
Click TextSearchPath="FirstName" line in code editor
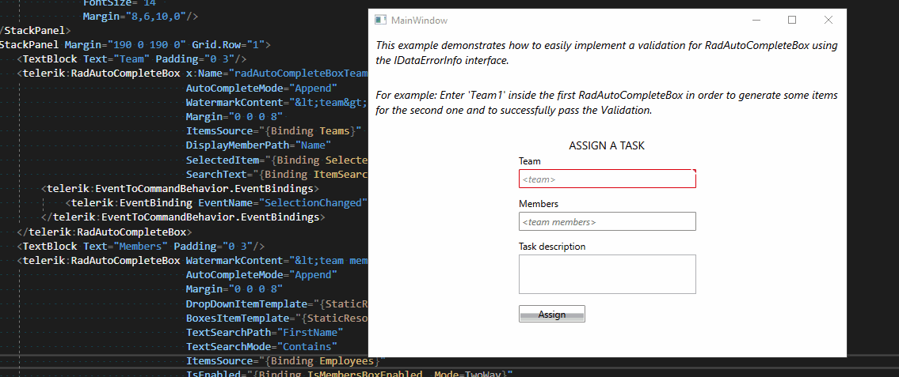(x=265, y=333)
